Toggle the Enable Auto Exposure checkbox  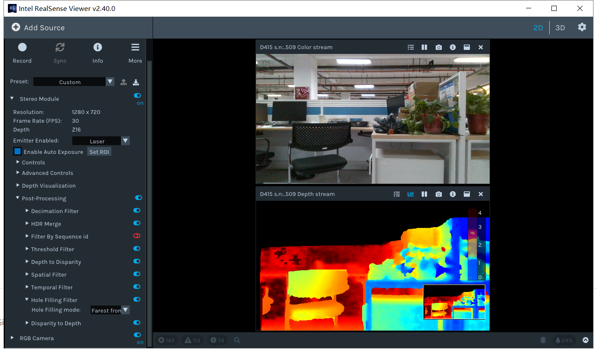[18, 152]
